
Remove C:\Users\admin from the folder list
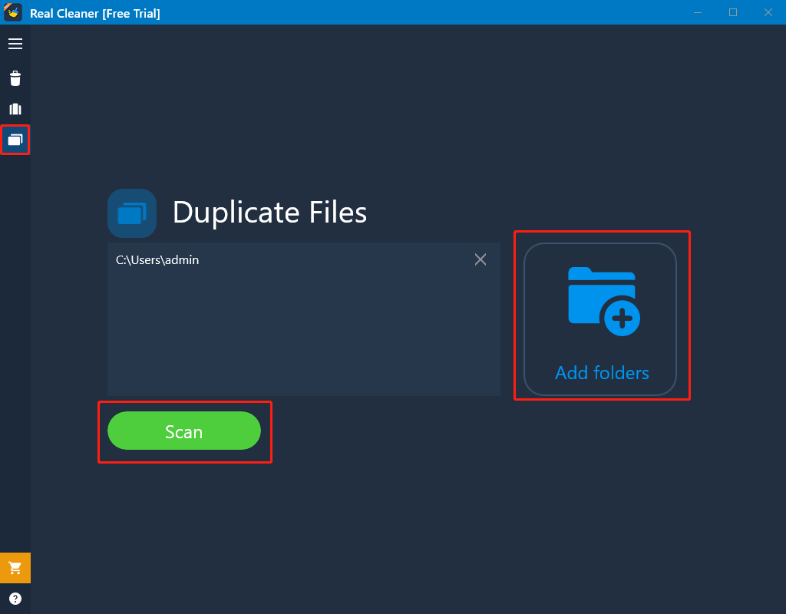point(481,259)
